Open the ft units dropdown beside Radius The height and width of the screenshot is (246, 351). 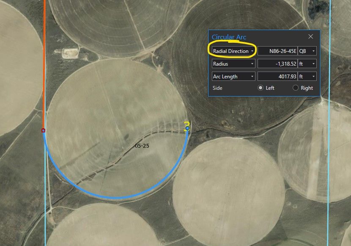click(307, 64)
